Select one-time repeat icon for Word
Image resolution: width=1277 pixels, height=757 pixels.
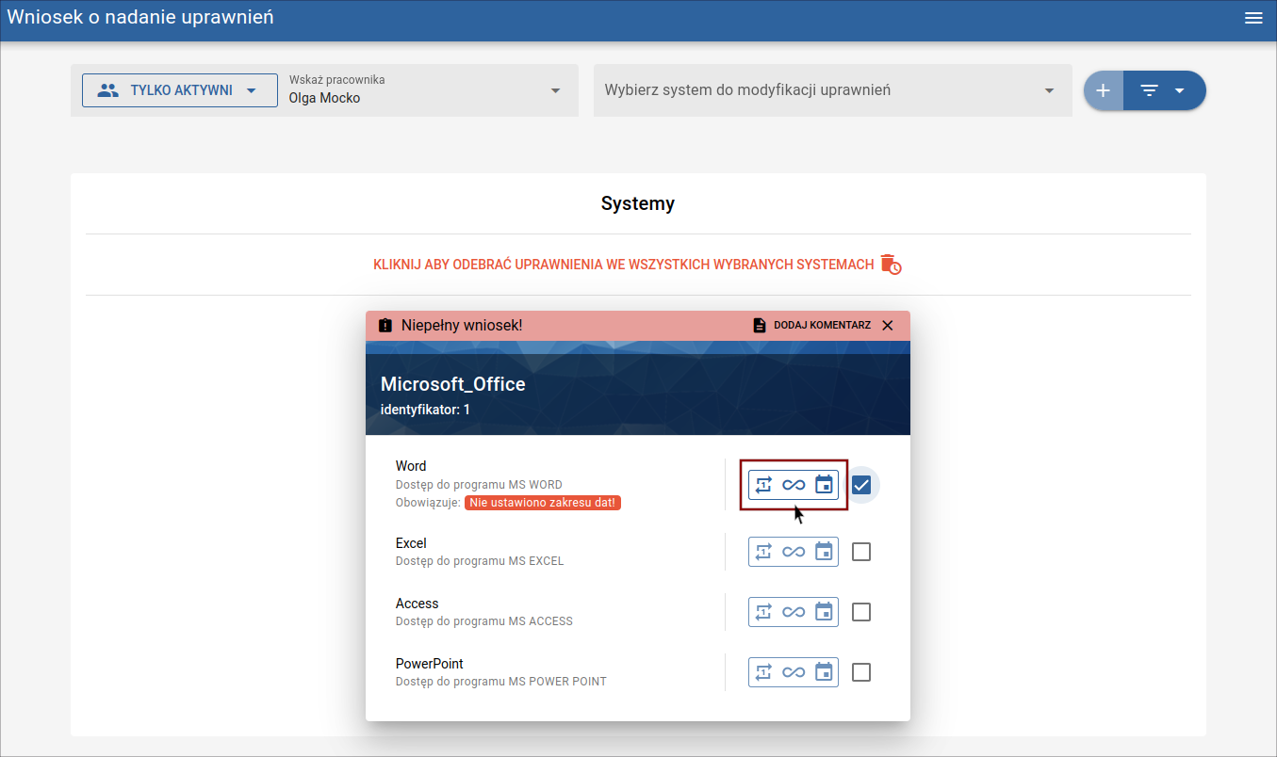coord(764,485)
